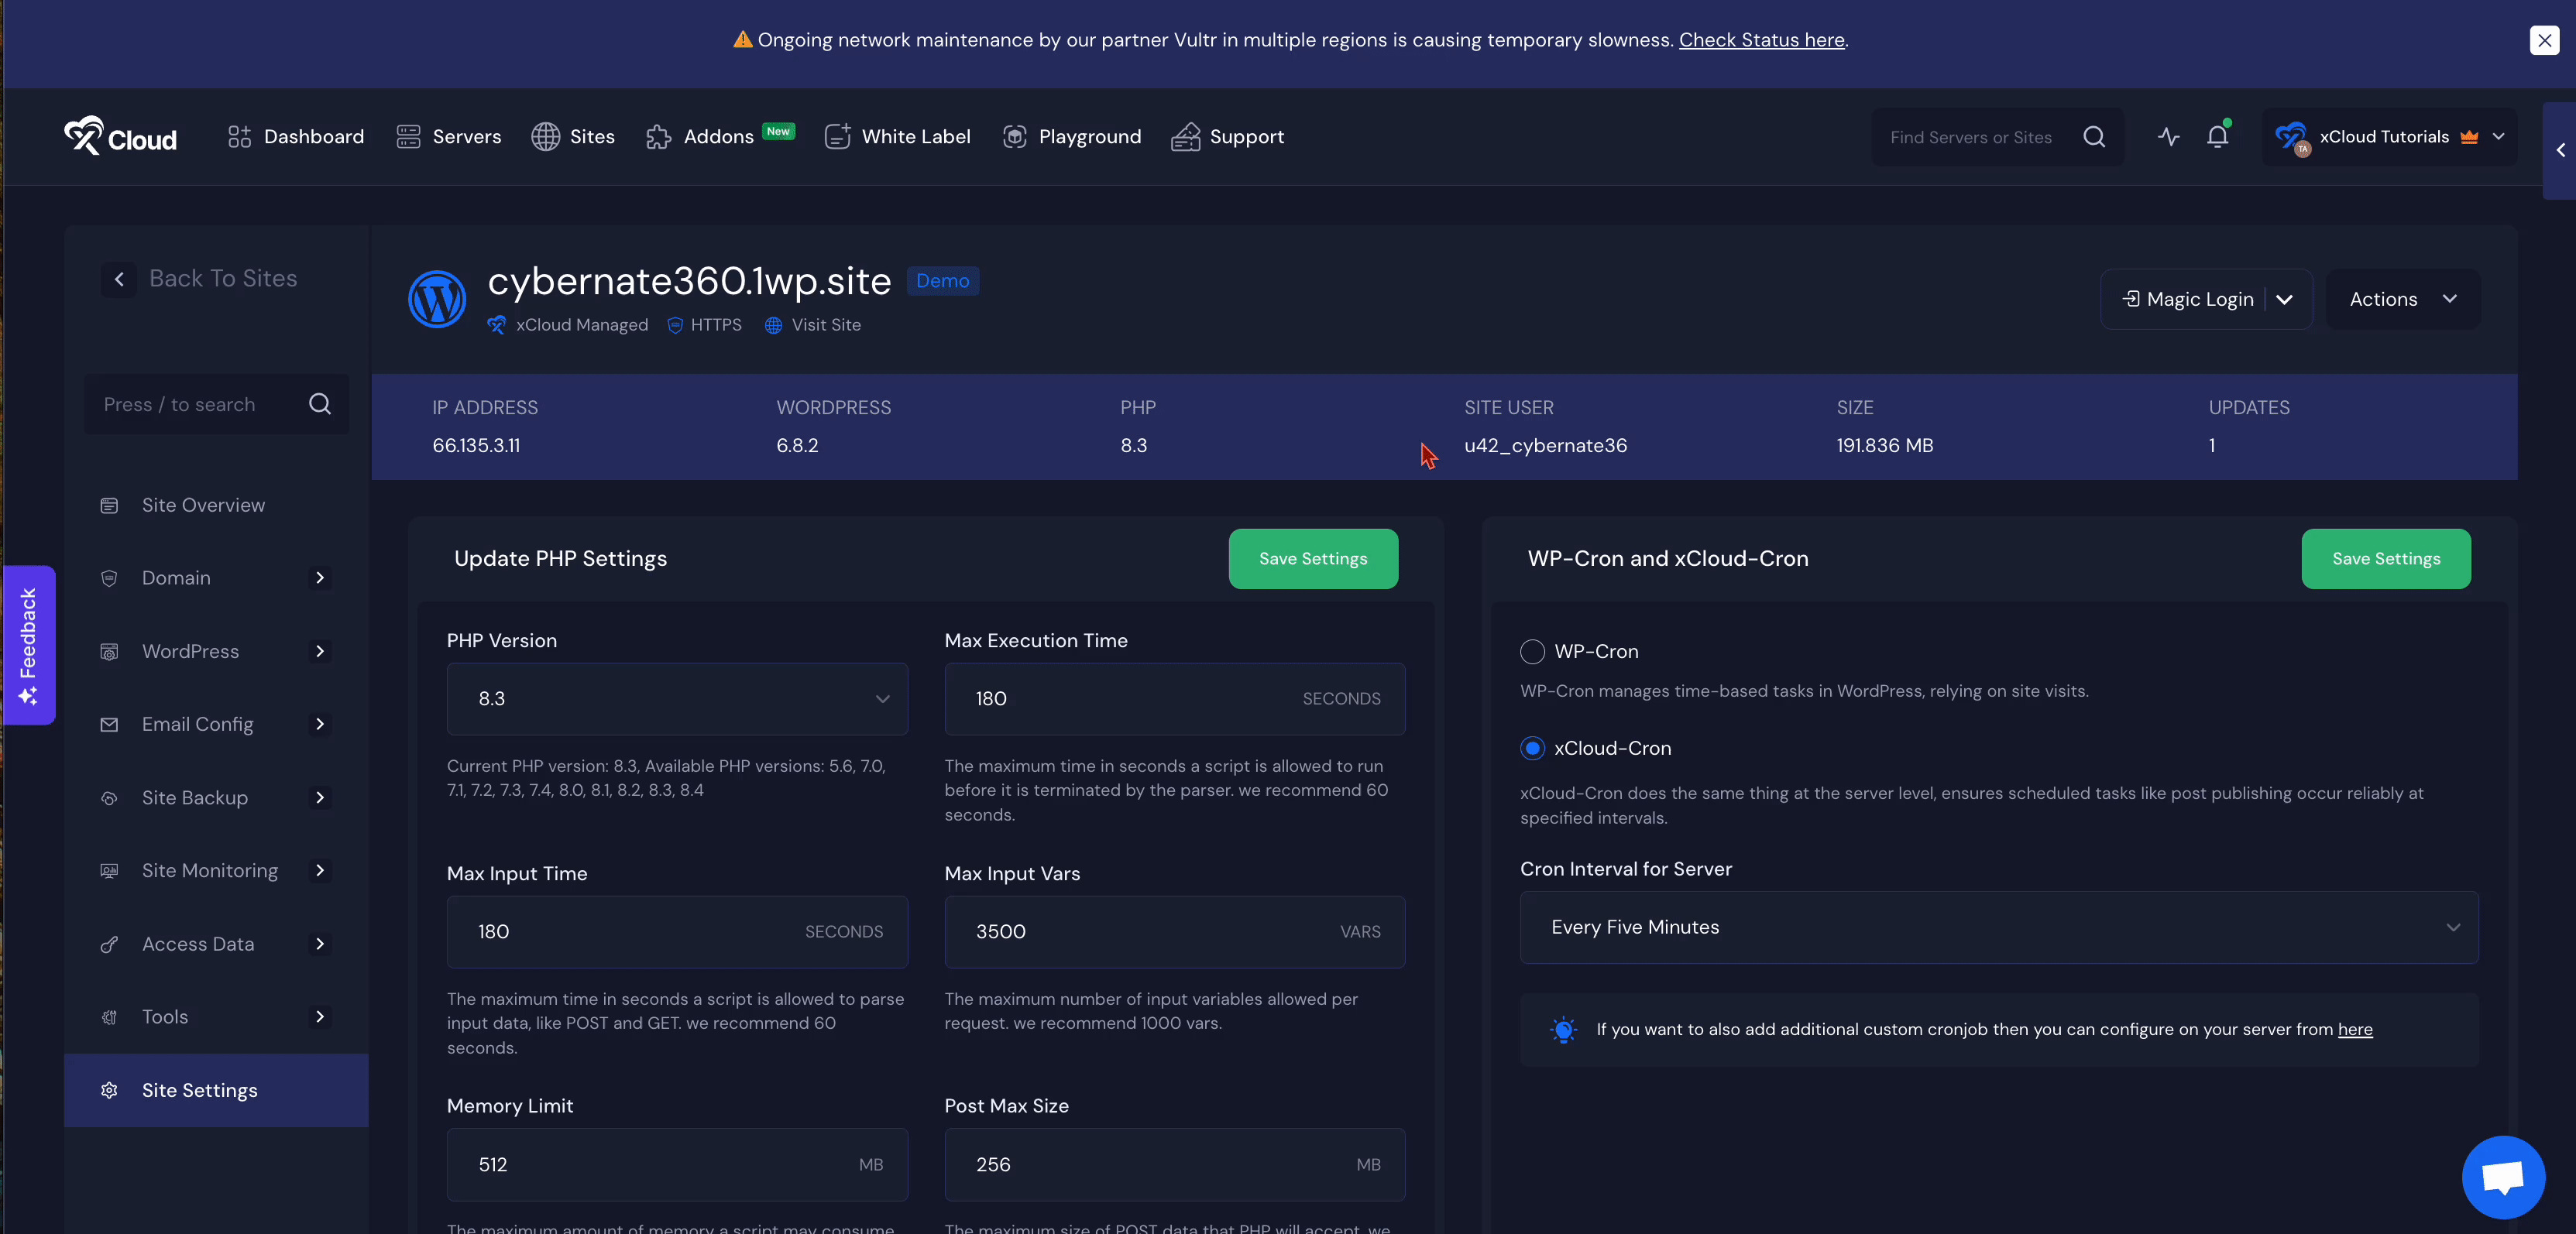Image resolution: width=2576 pixels, height=1234 pixels.
Task: Open the PHP Version dropdown
Action: [x=677, y=699]
